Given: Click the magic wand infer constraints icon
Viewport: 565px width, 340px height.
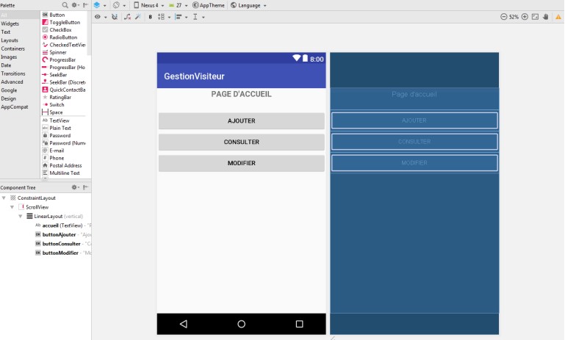Looking at the screenshot, I should point(139,16).
